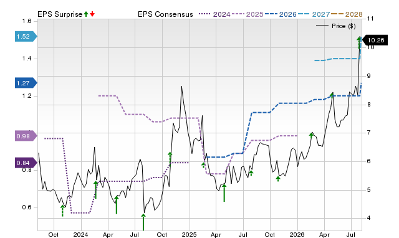Click the 1.2 left axis label
The width and height of the screenshot is (399, 238).
coord(27,96)
